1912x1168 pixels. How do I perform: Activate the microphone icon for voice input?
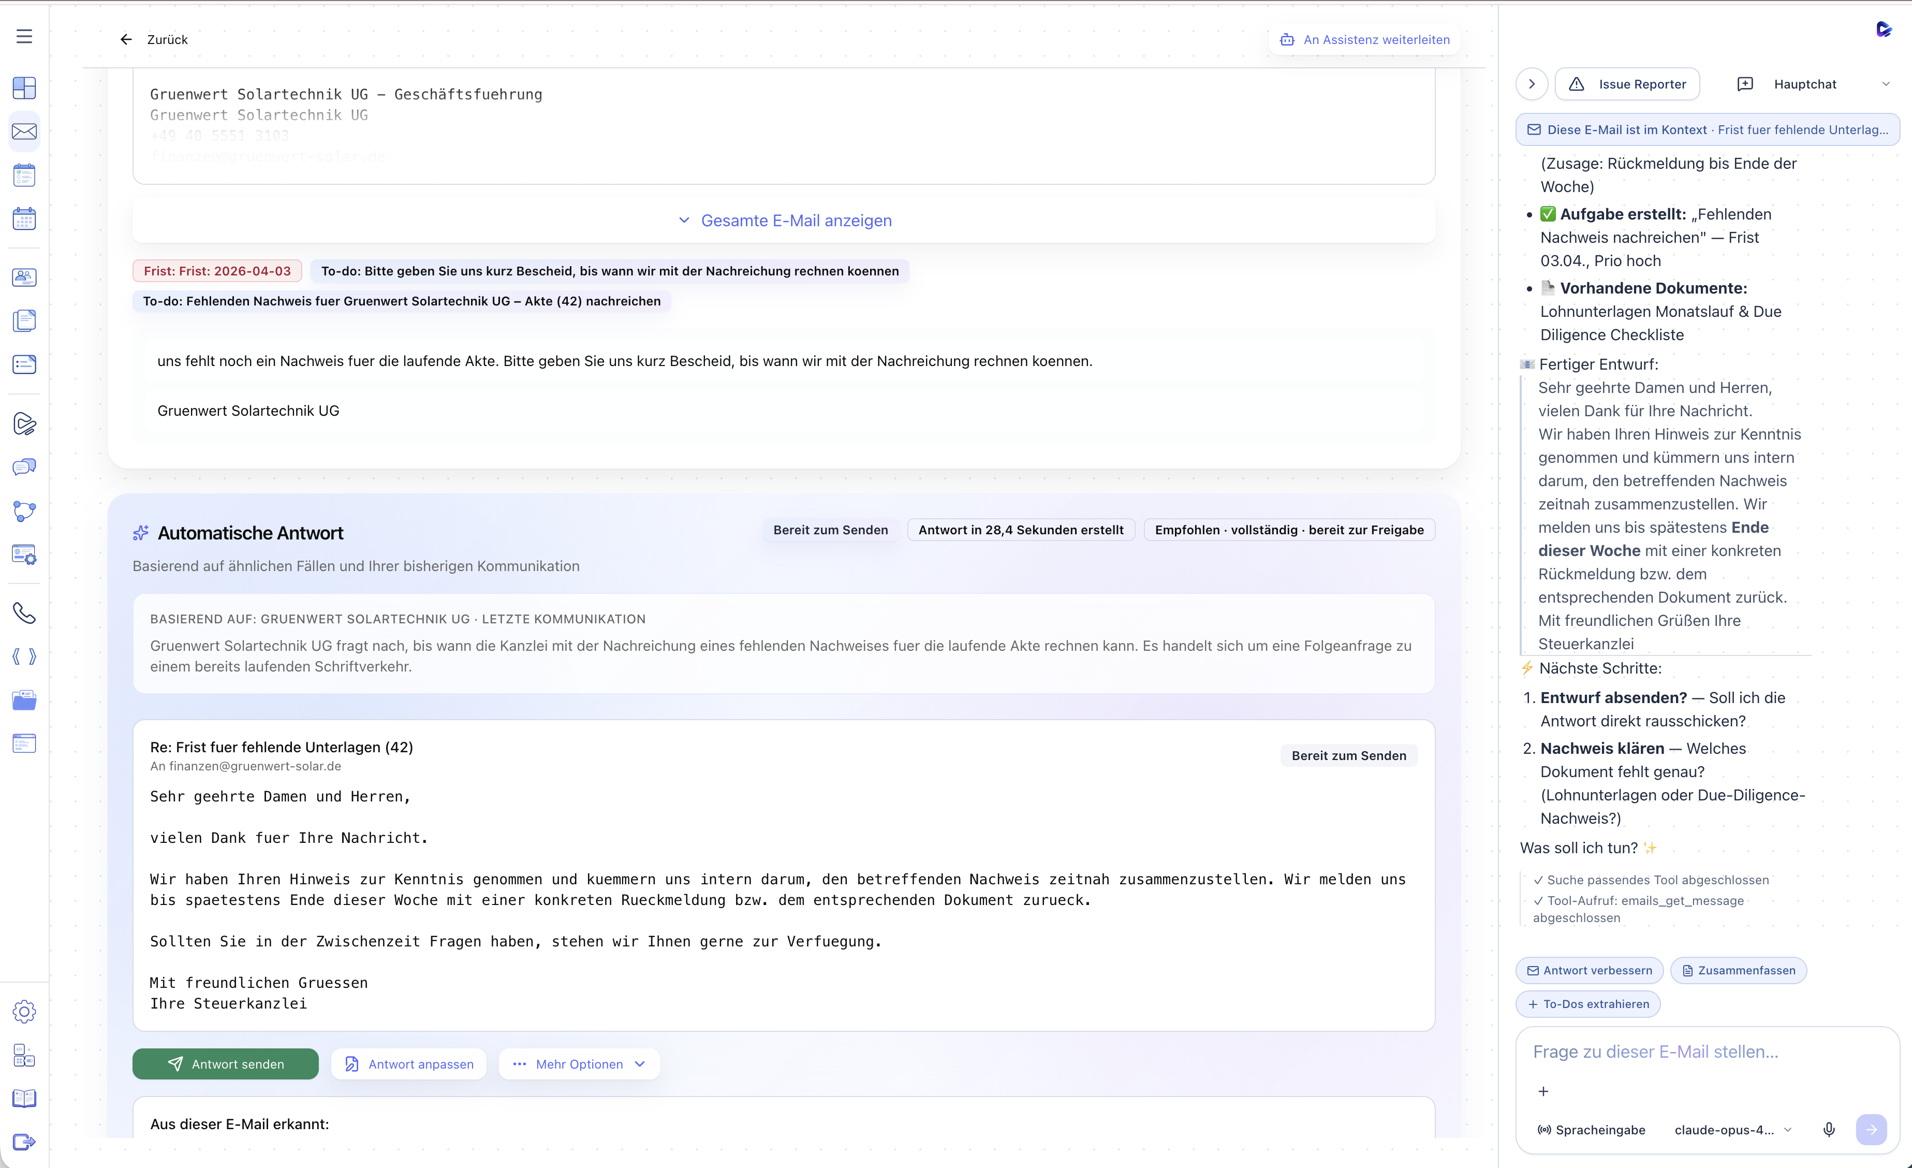[x=1830, y=1129]
